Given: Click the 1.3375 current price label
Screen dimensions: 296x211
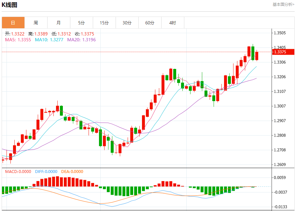Looking at the screenshot, I should point(283,52).
